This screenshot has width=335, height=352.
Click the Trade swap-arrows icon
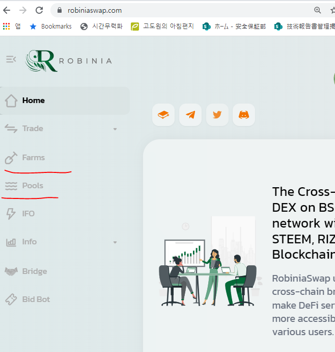[11, 129]
